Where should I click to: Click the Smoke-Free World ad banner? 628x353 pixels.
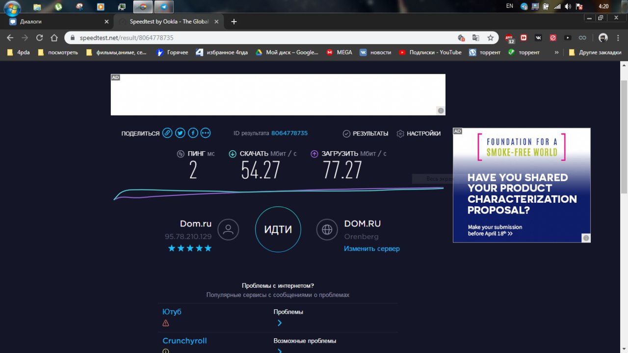[x=522, y=185]
